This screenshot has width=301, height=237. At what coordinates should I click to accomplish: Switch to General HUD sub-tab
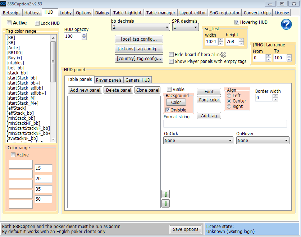coord(138,80)
